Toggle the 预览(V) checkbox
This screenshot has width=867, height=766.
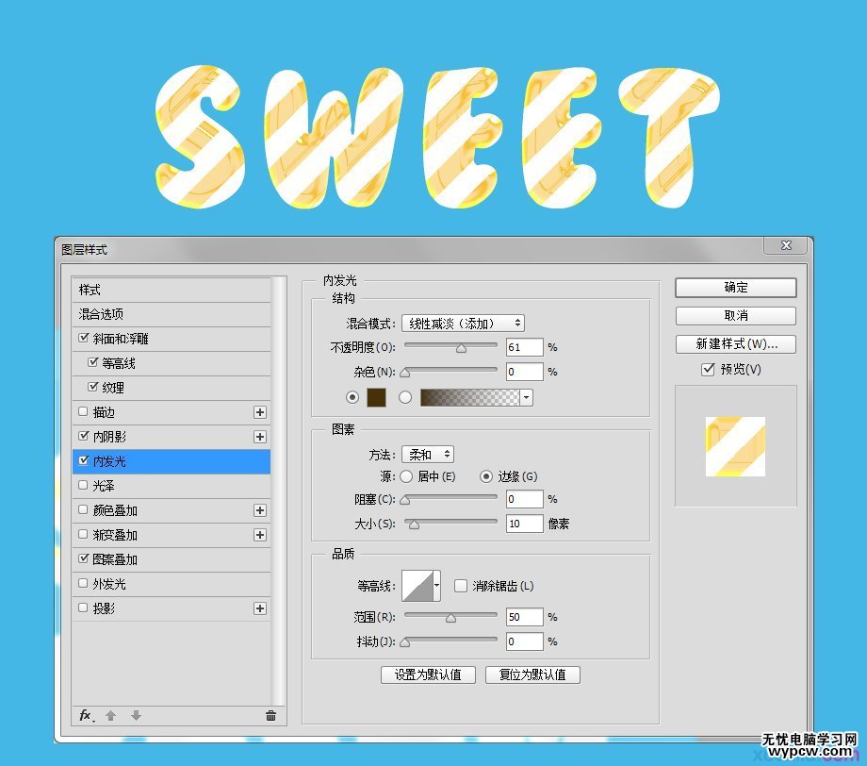coord(708,369)
